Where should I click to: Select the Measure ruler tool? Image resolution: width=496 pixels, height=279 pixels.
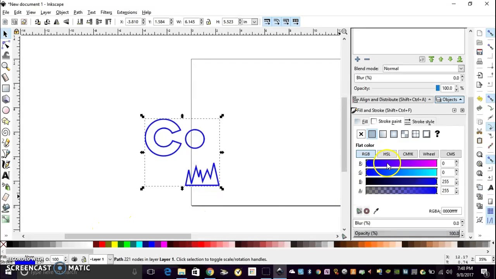(5, 77)
